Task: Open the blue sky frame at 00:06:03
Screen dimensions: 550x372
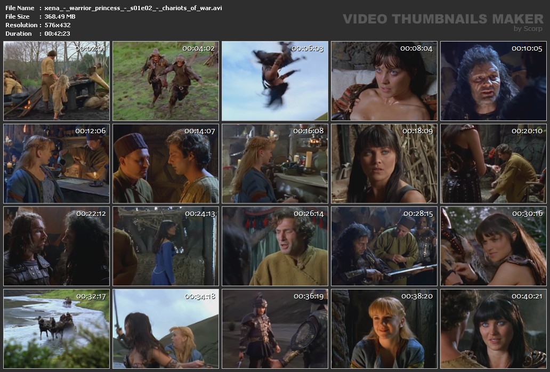Action: (275, 81)
